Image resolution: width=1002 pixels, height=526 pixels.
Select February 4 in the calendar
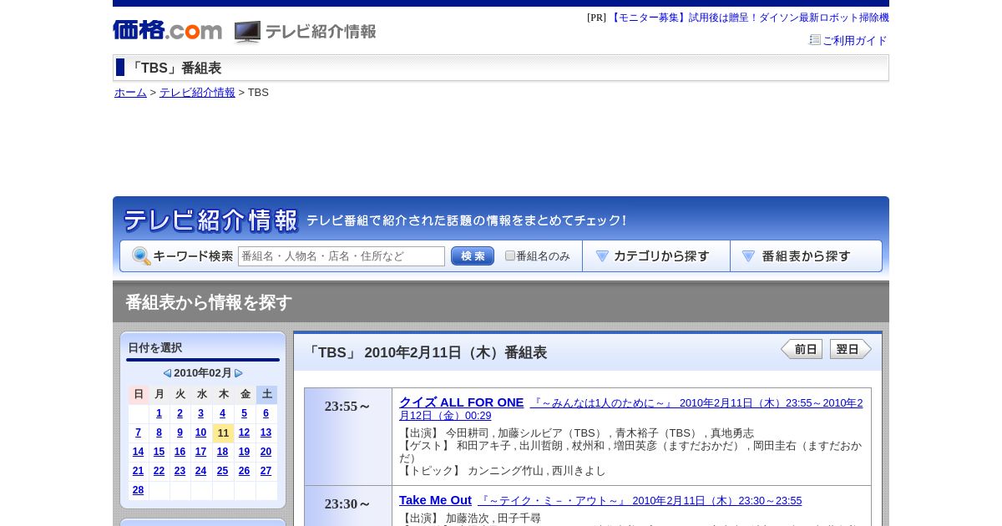(222, 413)
